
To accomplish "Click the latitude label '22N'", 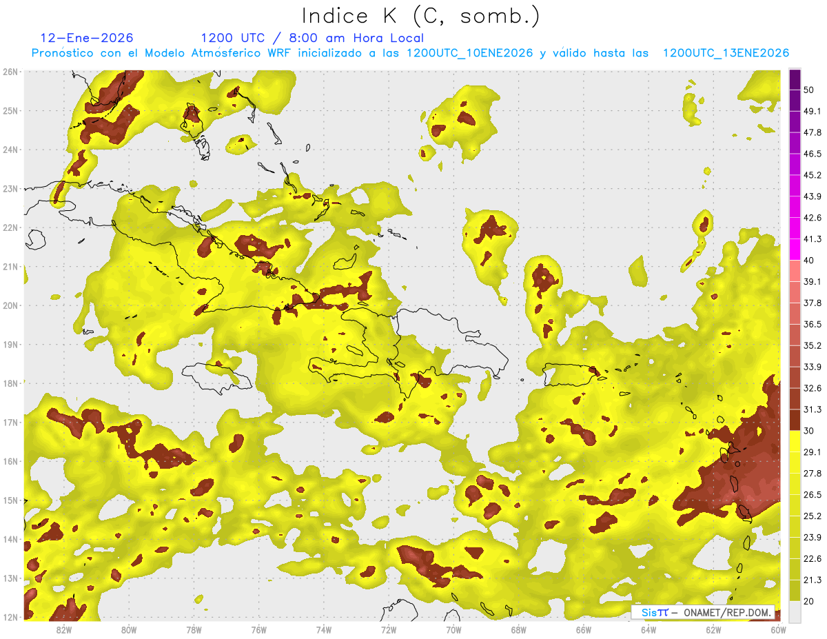I will [10, 227].
